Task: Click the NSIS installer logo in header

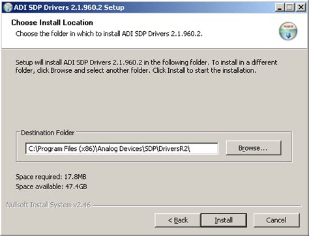Action: point(288,31)
